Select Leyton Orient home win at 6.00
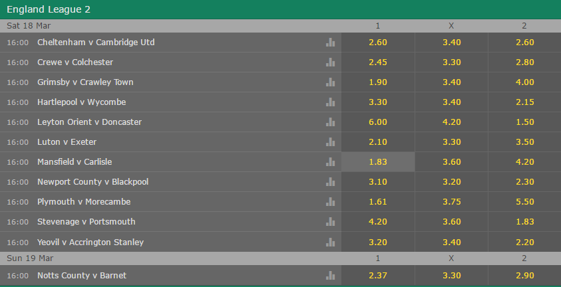 (x=378, y=122)
